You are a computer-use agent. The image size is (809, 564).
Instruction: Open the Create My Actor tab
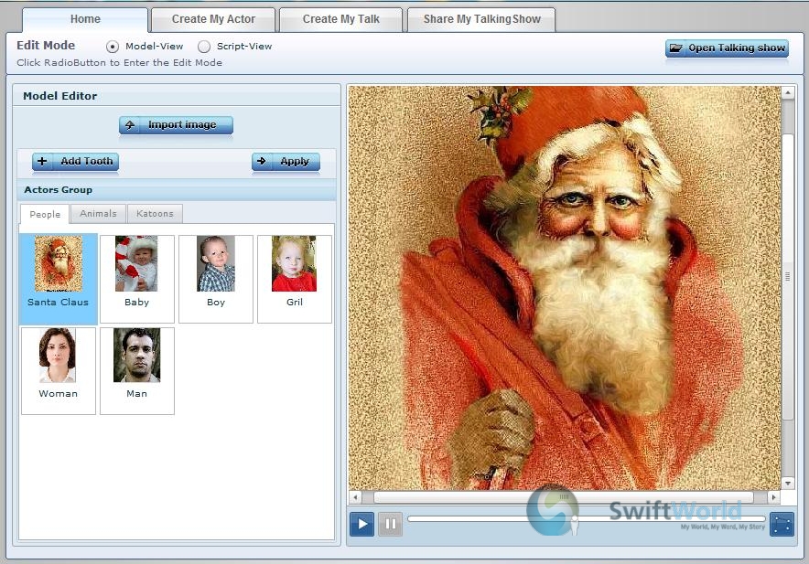pos(213,19)
